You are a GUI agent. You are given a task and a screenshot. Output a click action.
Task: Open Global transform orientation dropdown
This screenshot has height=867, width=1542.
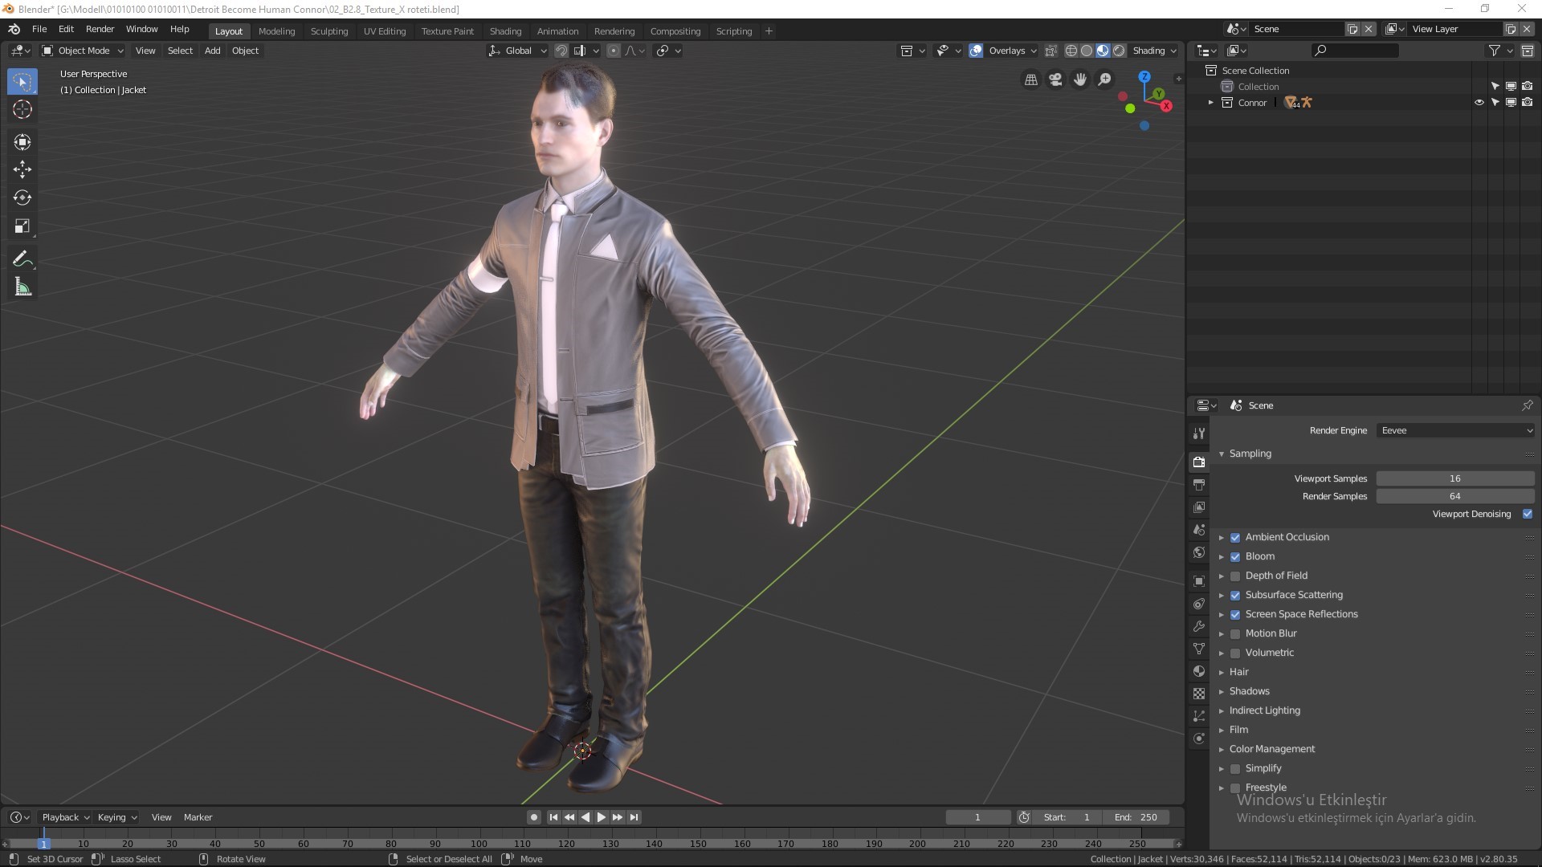517,51
